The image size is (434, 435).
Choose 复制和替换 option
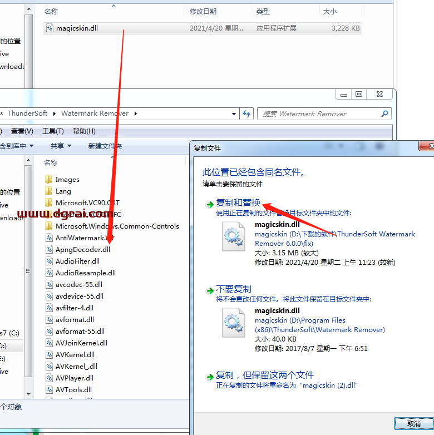(238, 203)
